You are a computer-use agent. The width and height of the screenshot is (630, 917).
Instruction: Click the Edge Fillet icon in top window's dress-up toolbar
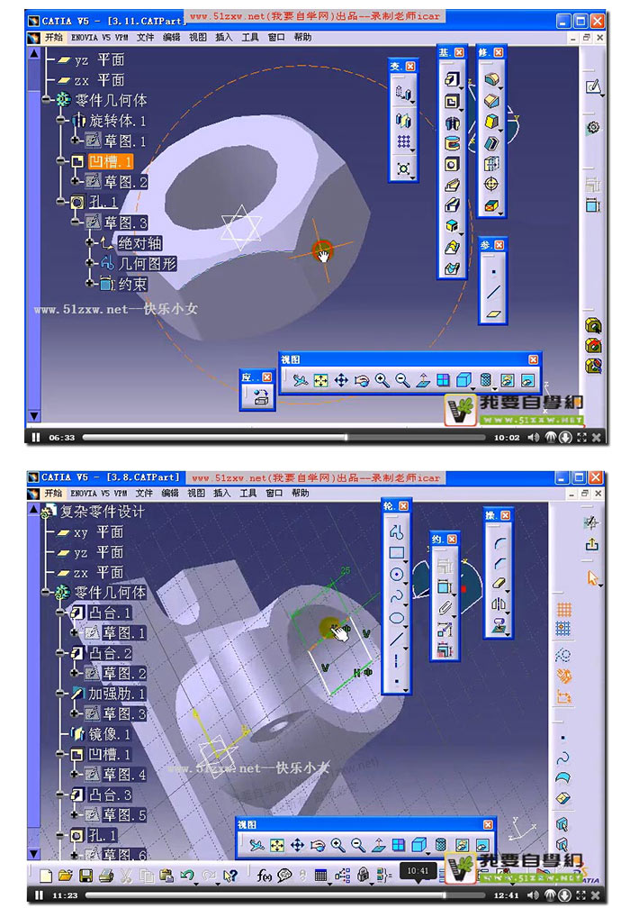tap(491, 79)
